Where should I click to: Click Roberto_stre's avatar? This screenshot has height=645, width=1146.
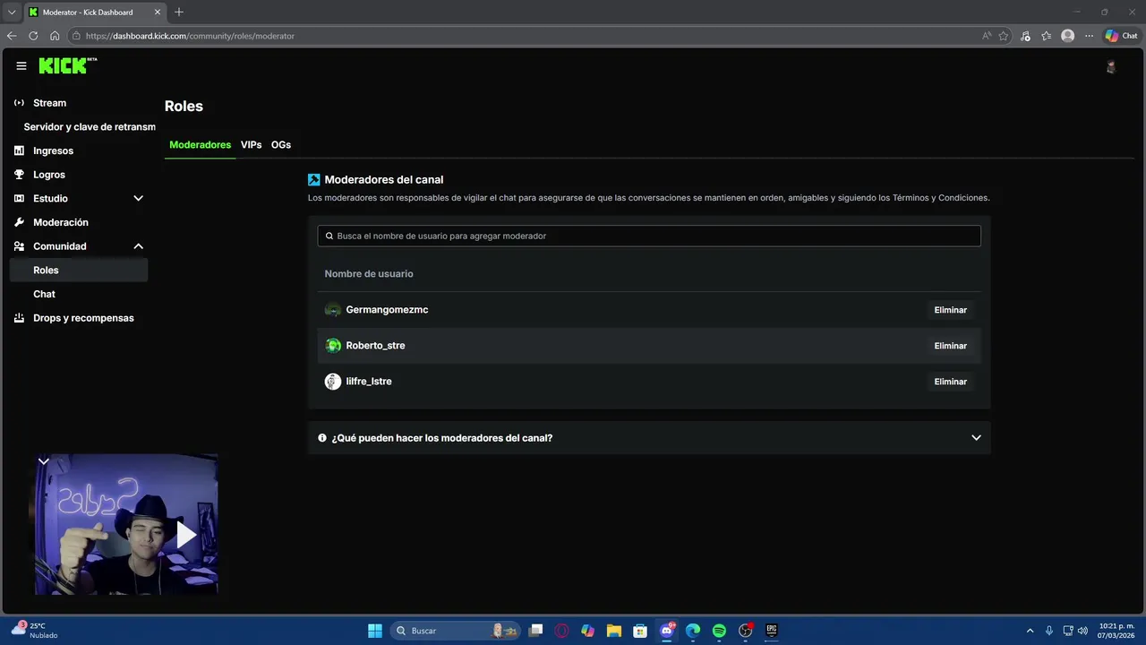[x=333, y=346]
